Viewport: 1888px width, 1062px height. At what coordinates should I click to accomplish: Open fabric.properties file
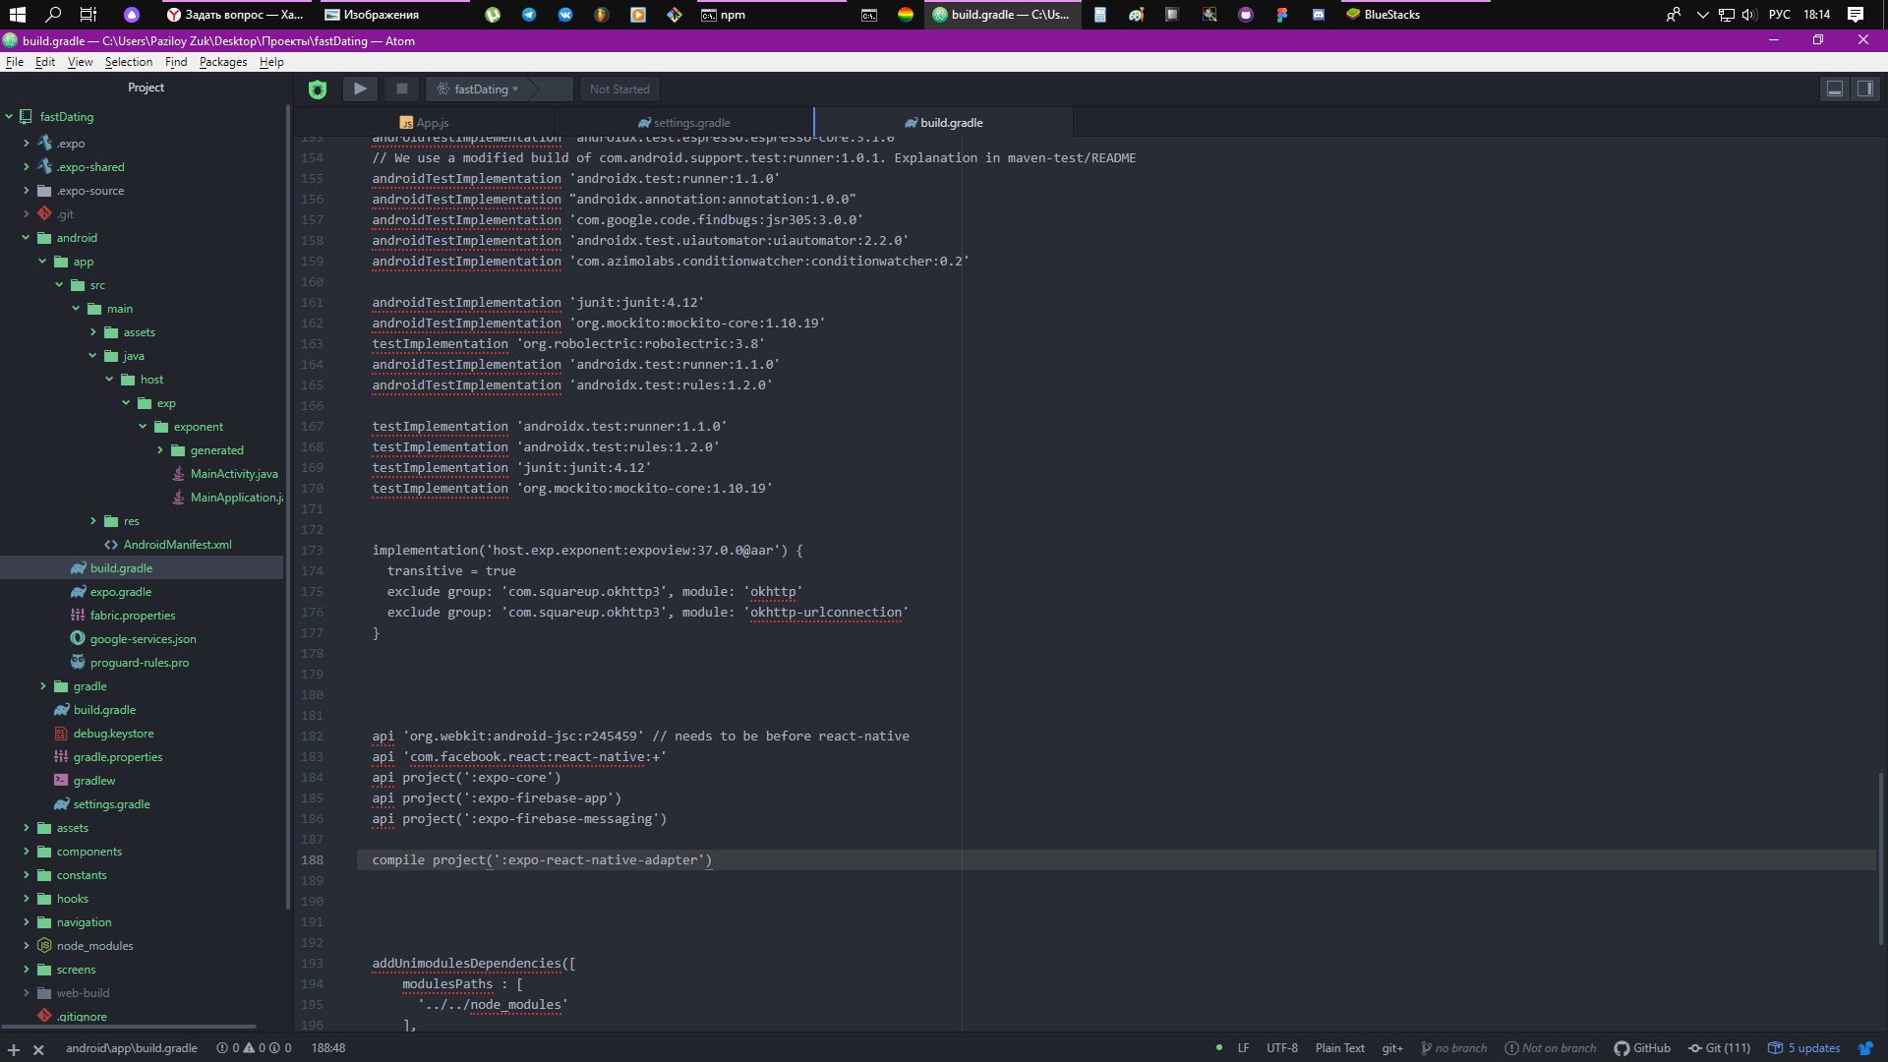click(x=123, y=616)
